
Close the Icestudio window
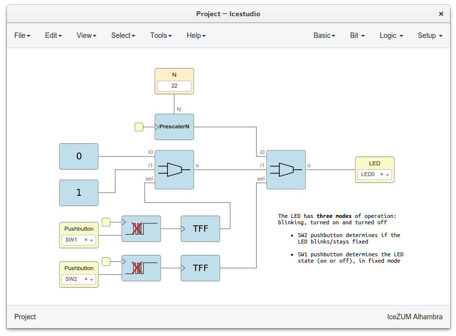point(441,14)
